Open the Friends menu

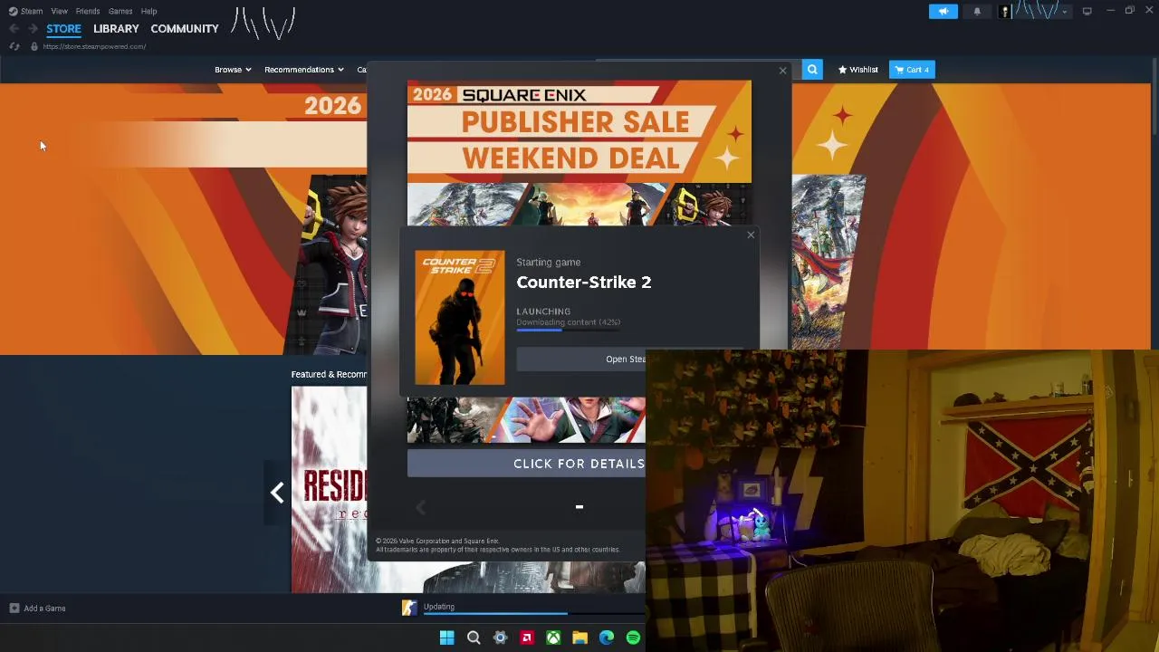(x=88, y=11)
